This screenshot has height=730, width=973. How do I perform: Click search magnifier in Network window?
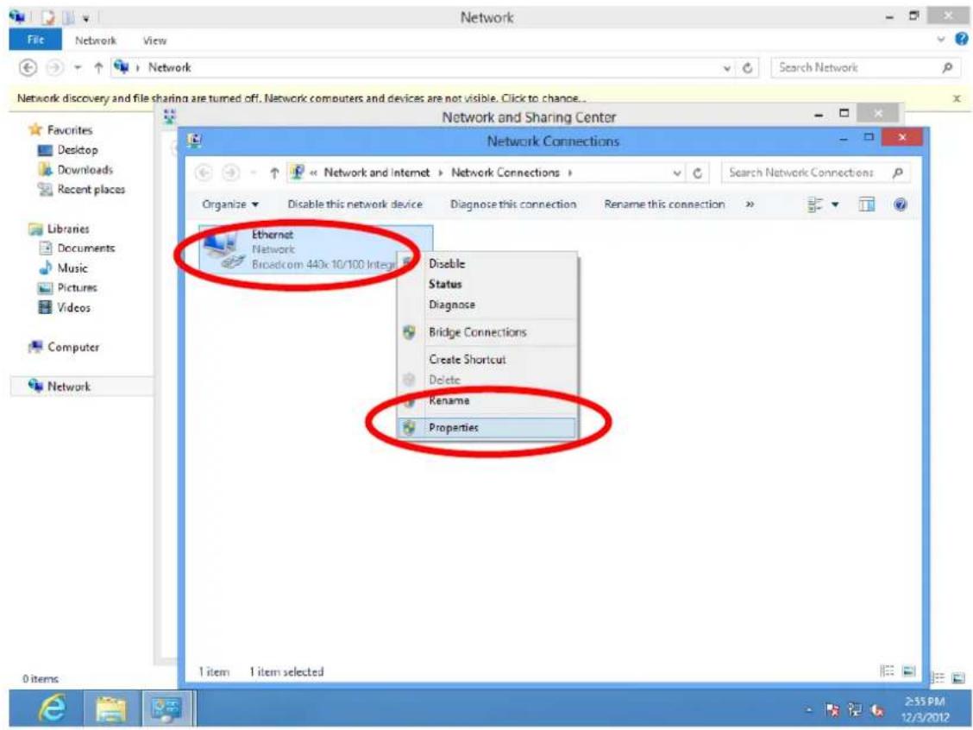(x=947, y=67)
